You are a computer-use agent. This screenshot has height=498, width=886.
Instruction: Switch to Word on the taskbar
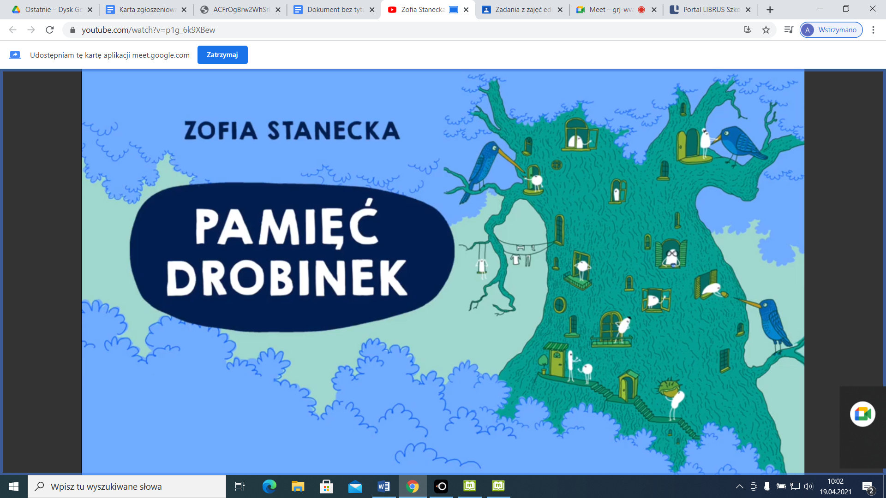coord(383,486)
